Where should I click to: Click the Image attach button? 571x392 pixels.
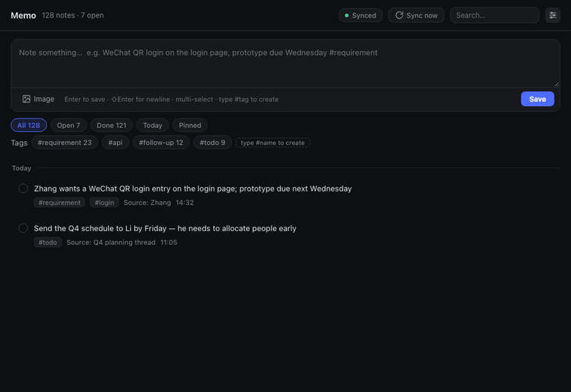pos(38,99)
